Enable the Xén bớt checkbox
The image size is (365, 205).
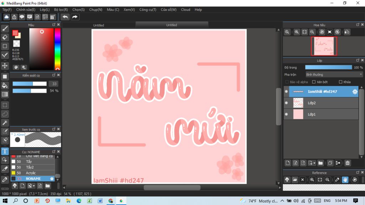tap(314, 82)
